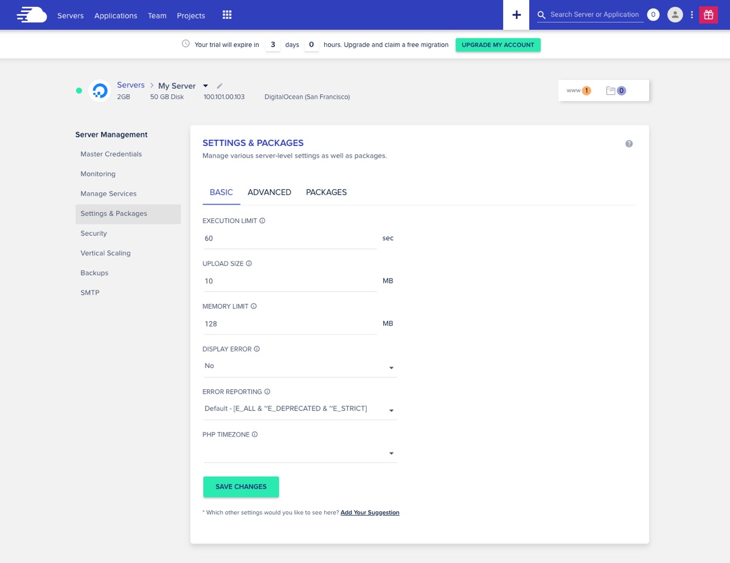Open the Servers menu in top bar

point(71,15)
